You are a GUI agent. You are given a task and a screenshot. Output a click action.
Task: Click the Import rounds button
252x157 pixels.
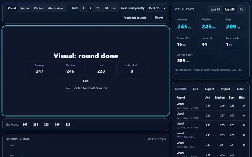pos(225,89)
